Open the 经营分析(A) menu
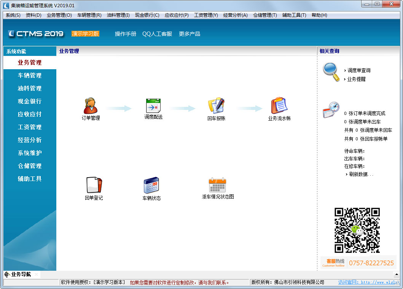403x289 pixels. [236, 15]
